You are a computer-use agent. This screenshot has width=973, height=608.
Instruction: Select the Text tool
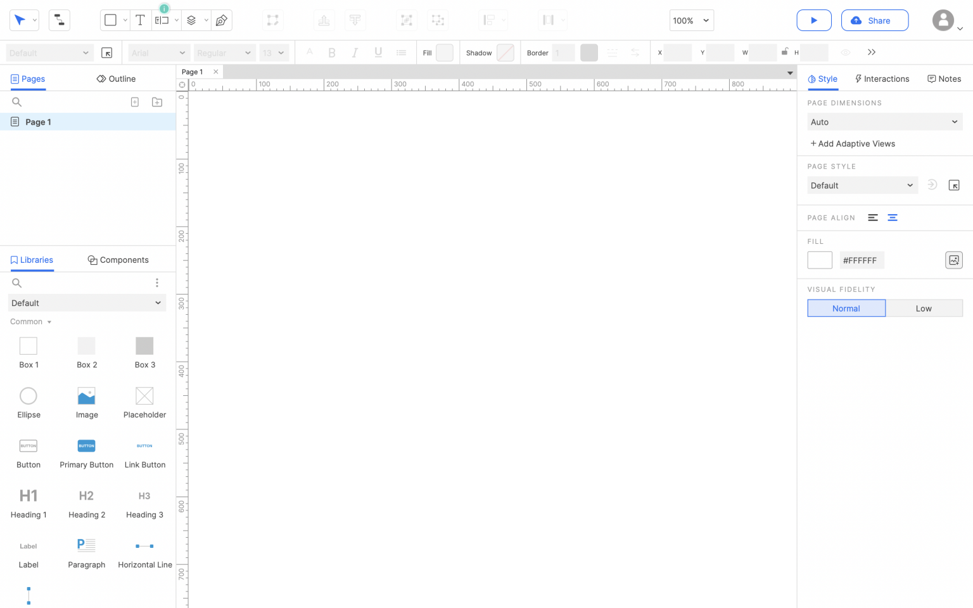click(x=140, y=20)
